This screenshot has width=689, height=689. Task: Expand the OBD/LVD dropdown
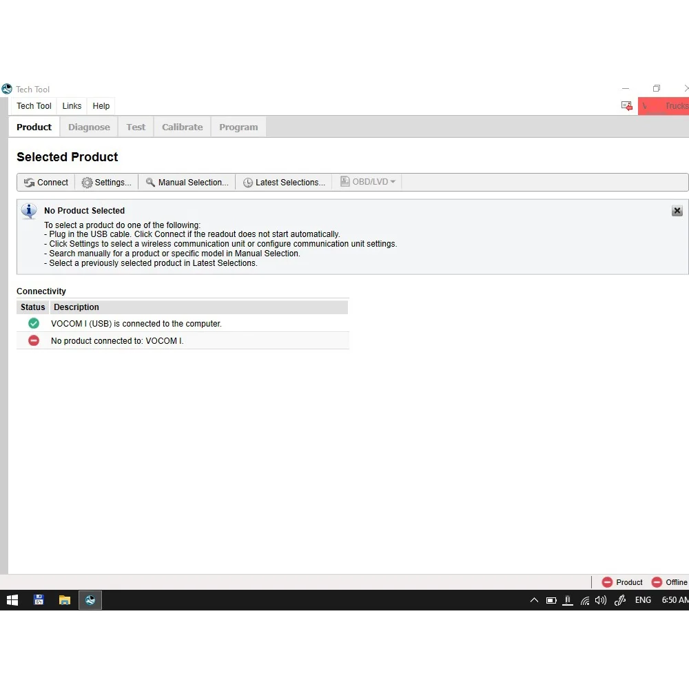(368, 182)
